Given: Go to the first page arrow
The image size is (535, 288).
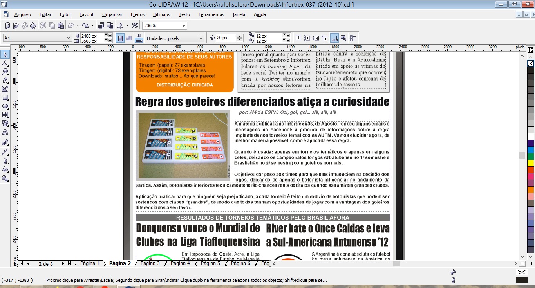Looking at the screenshot, I should pyautogui.click(x=22, y=264).
